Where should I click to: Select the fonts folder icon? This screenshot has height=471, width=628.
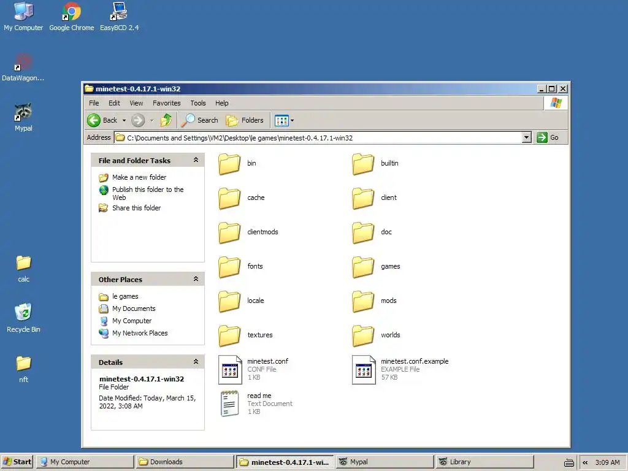click(229, 267)
